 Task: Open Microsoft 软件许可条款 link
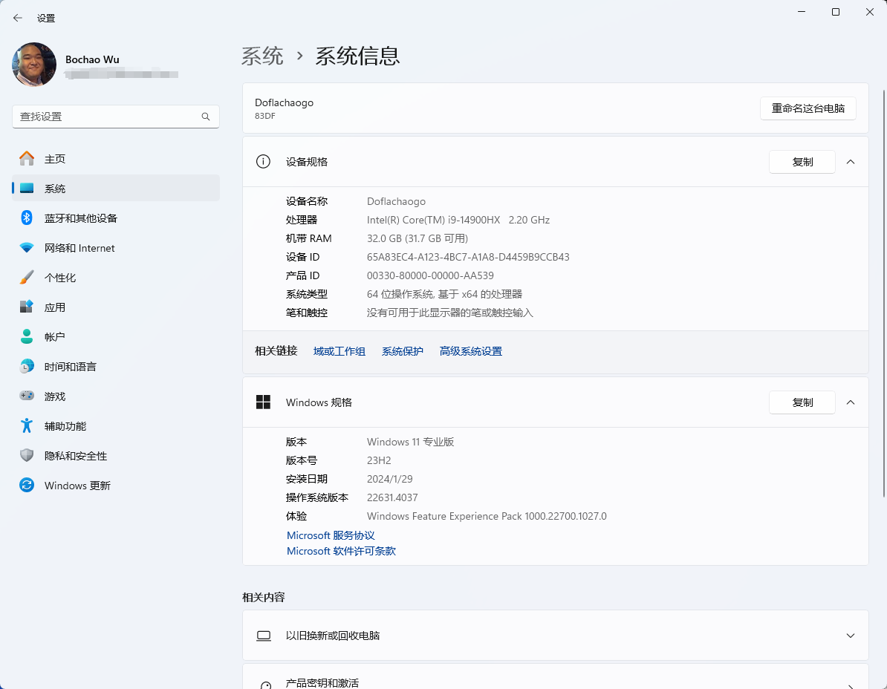coord(341,551)
